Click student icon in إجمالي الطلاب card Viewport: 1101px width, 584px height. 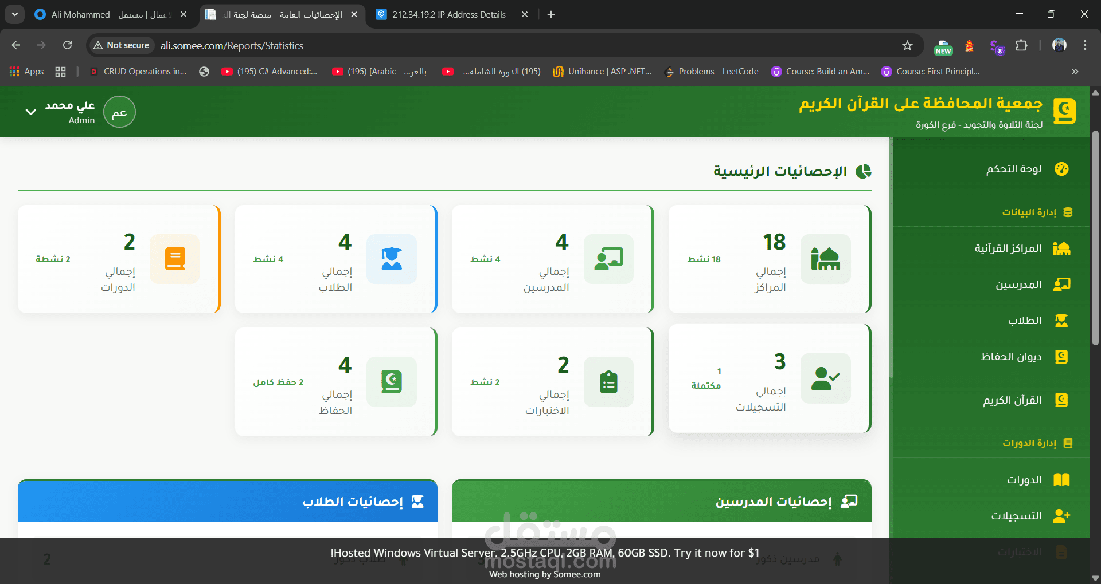pyautogui.click(x=392, y=259)
